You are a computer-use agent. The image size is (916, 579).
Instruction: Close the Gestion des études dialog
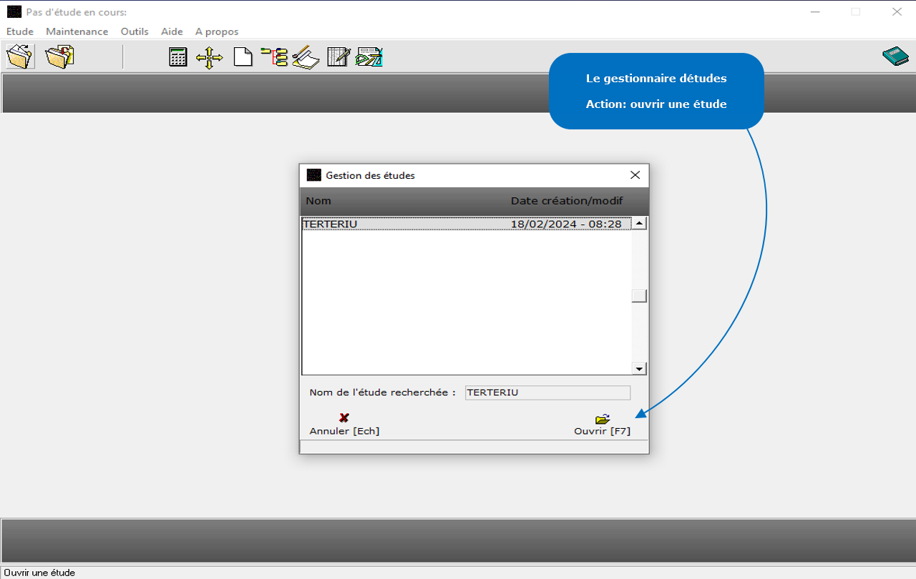tap(634, 175)
